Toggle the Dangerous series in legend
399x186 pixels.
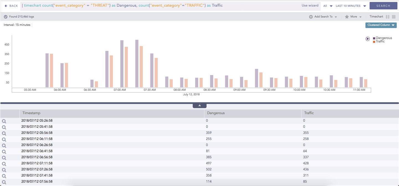(x=383, y=38)
